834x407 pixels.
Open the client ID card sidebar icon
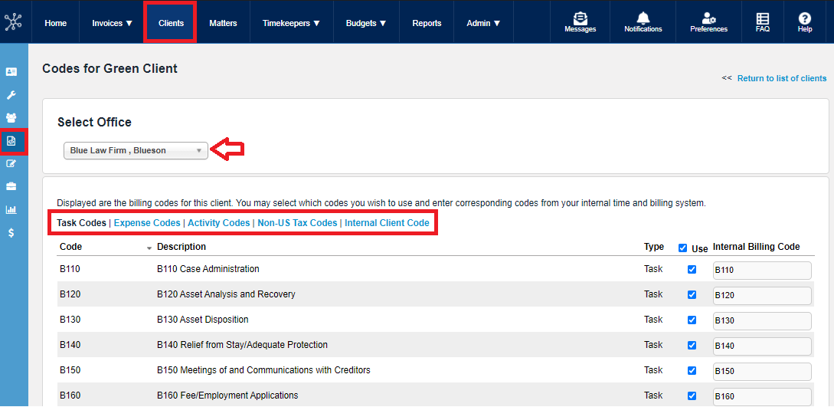[x=11, y=71]
